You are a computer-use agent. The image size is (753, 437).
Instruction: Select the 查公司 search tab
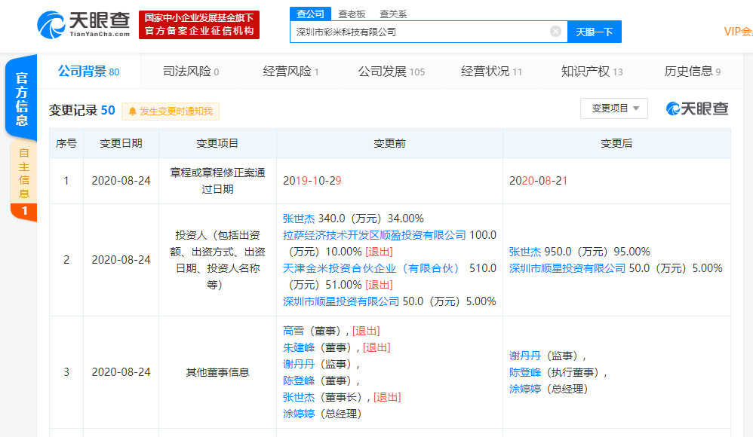tap(310, 14)
